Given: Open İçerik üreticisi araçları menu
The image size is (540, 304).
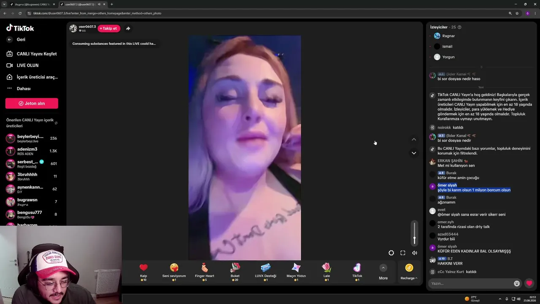Looking at the screenshot, I should (x=32, y=77).
